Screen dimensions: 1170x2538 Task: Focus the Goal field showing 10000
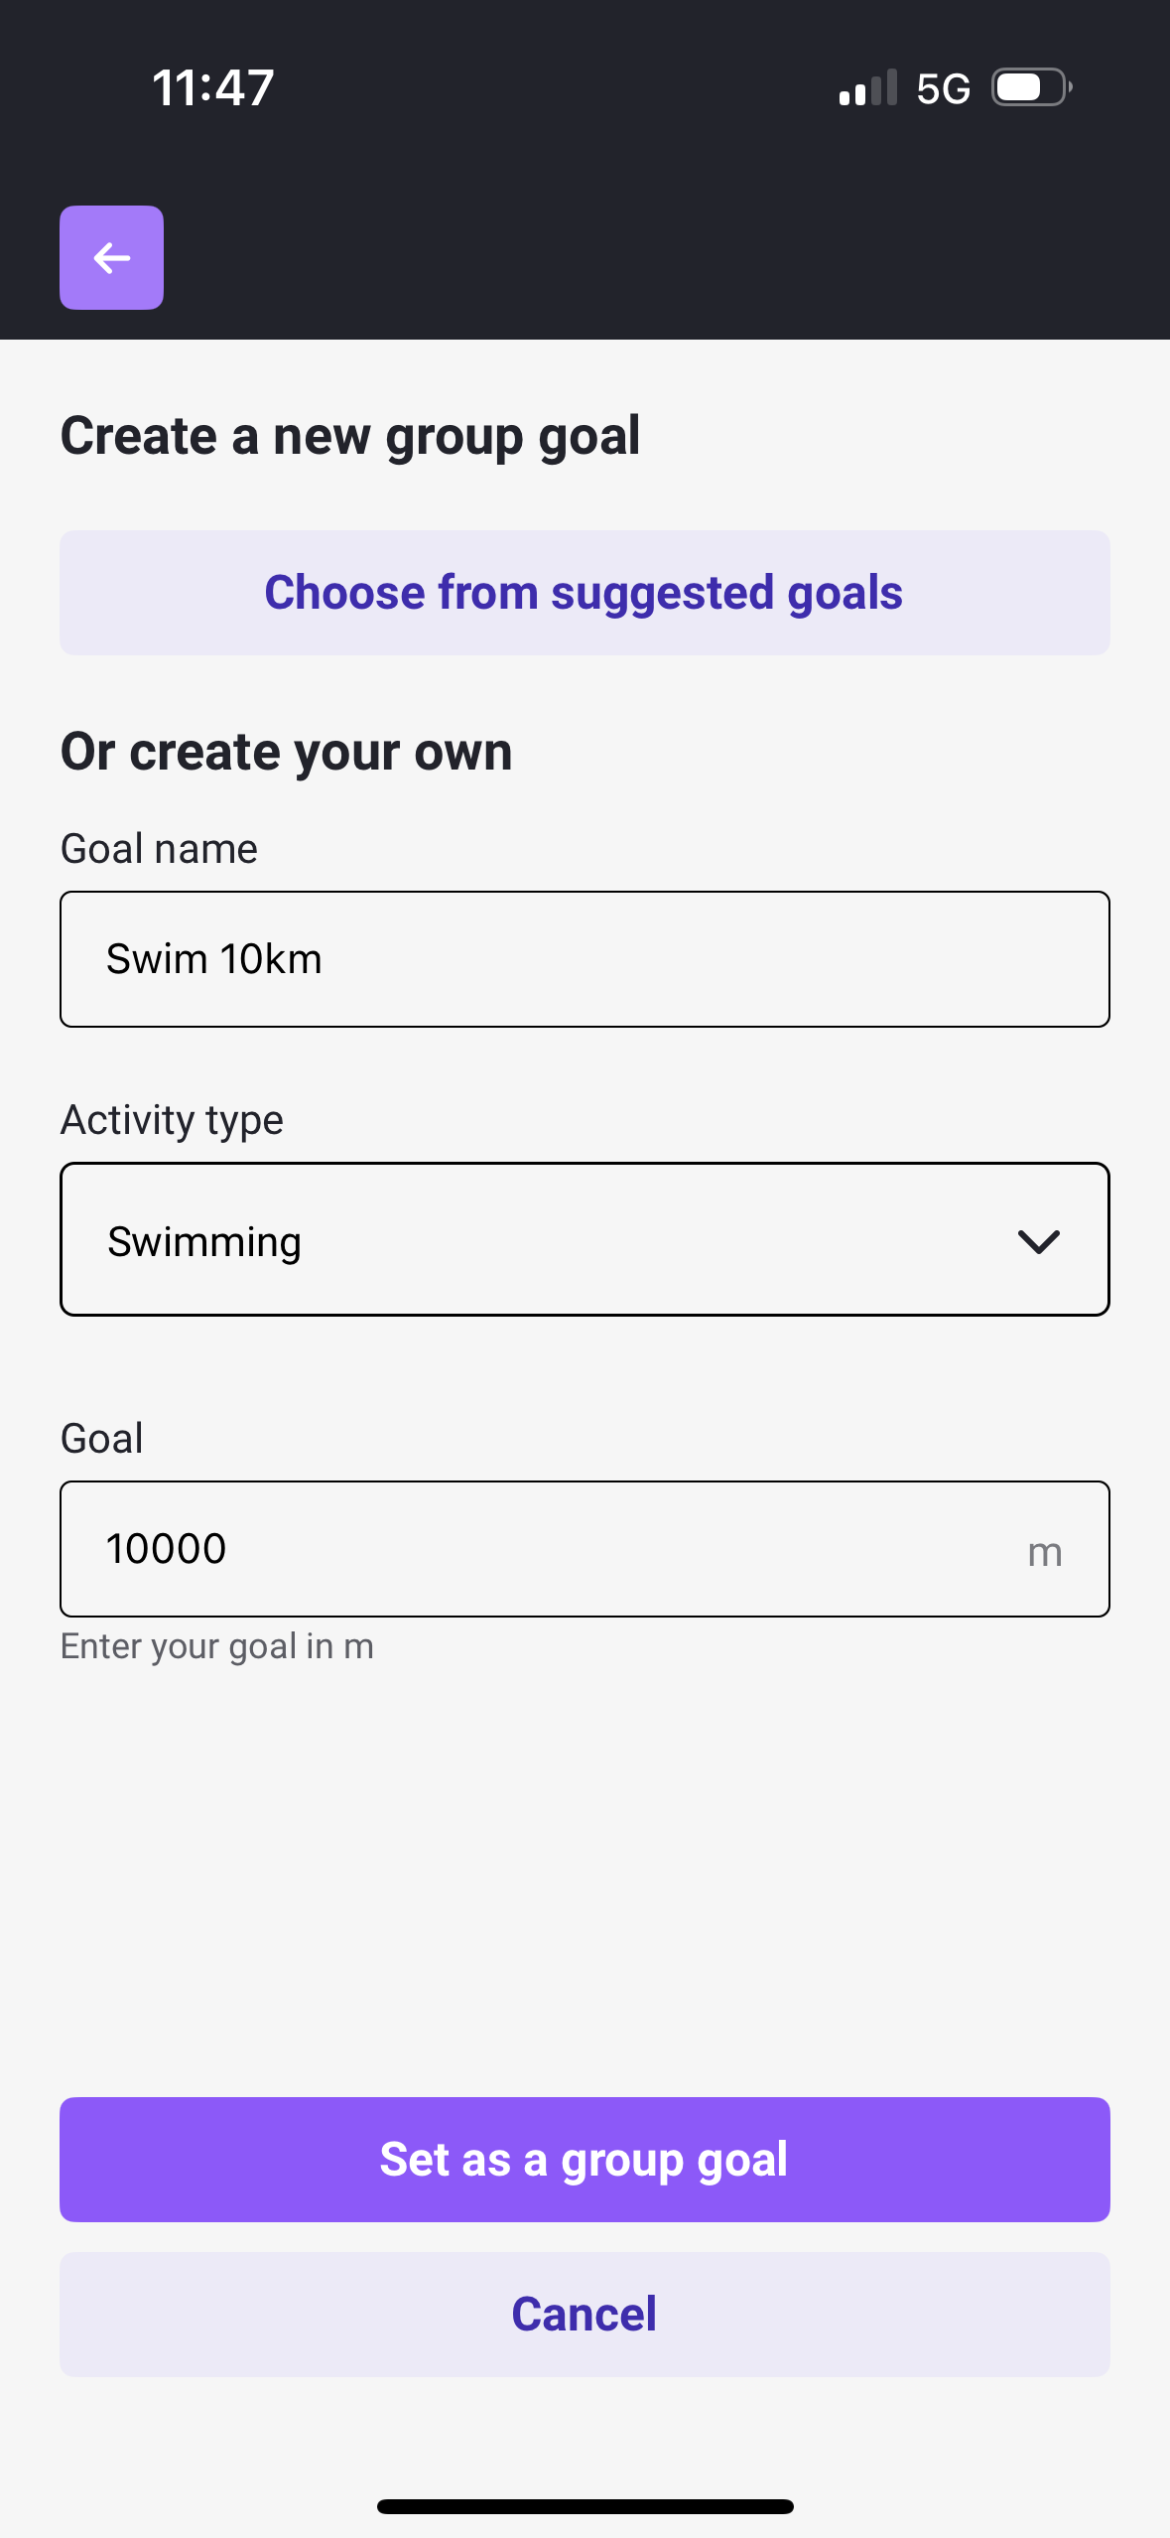coord(585,1549)
